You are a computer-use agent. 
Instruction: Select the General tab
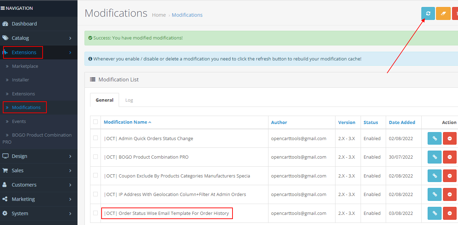pyautogui.click(x=104, y=100)
